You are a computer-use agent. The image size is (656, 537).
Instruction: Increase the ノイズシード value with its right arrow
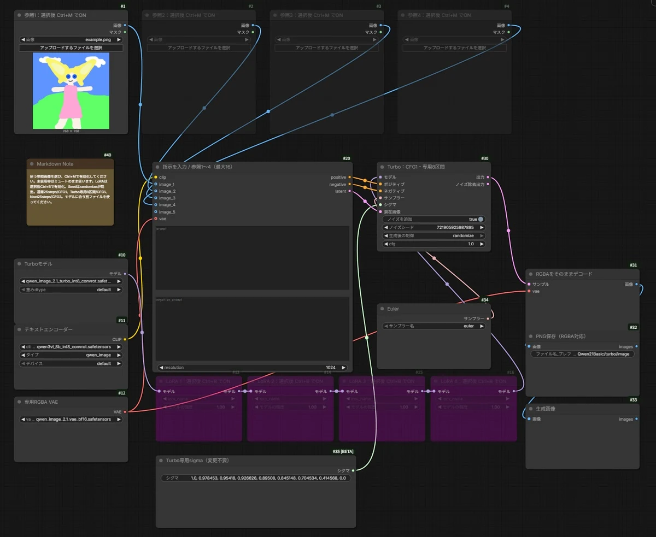482,227
